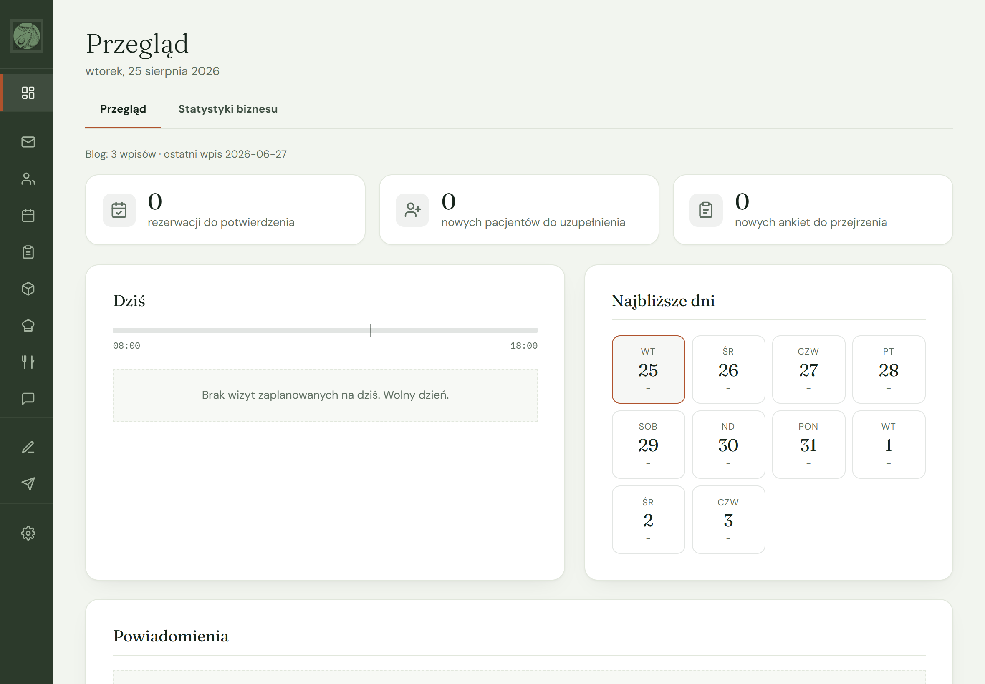Select day CZW 27 in Najbliższe dni
The width and height of the screenshot is (985, 684).
[809, 370]
